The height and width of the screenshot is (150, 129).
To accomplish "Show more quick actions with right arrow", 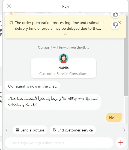I will tap(124, 130).
